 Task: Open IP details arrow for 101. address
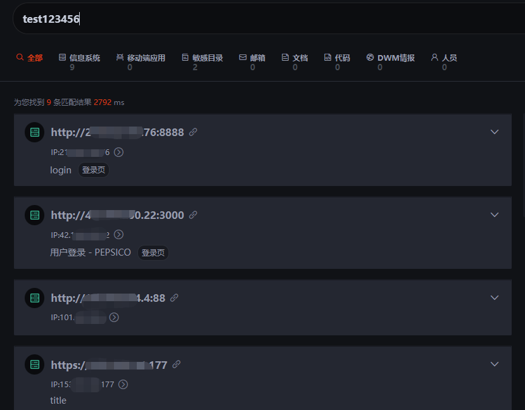coord(114,318)
